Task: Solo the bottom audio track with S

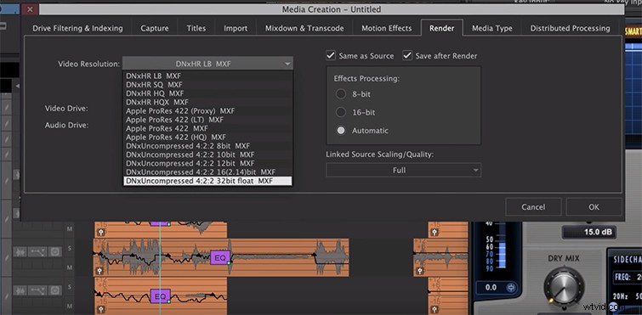Action: (x=70, y=286)
